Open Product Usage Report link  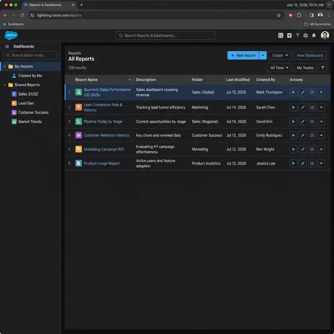point(101,163)
